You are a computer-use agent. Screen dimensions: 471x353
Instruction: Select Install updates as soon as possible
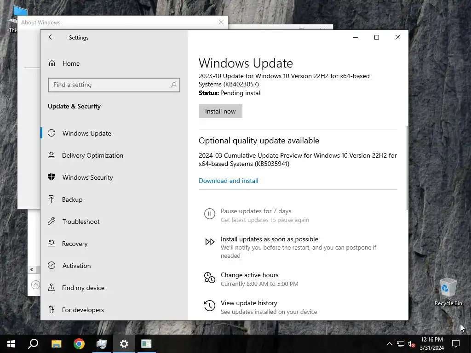point(270,239)
